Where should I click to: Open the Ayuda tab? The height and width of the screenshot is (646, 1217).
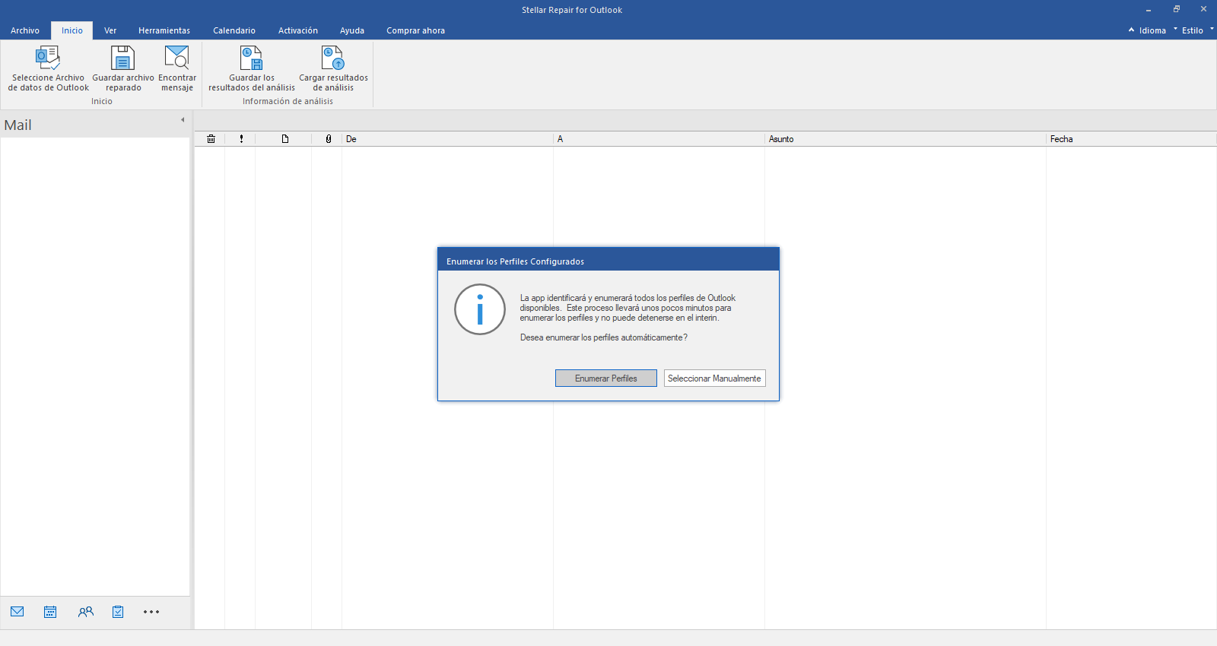(x=352, y=30)
